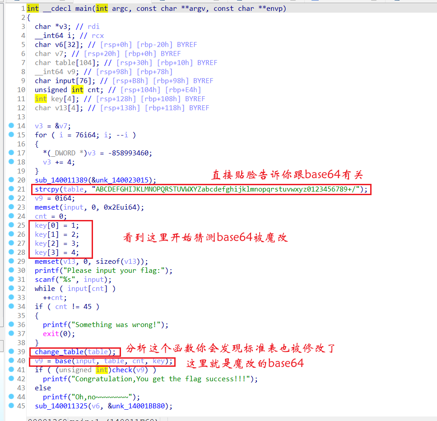Set breakpoint at Congratulation printf line 42

coord(11,379)
